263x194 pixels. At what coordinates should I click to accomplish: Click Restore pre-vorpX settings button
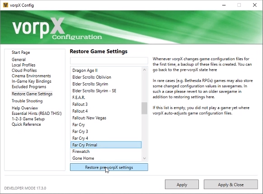click(x=109, y=167)
